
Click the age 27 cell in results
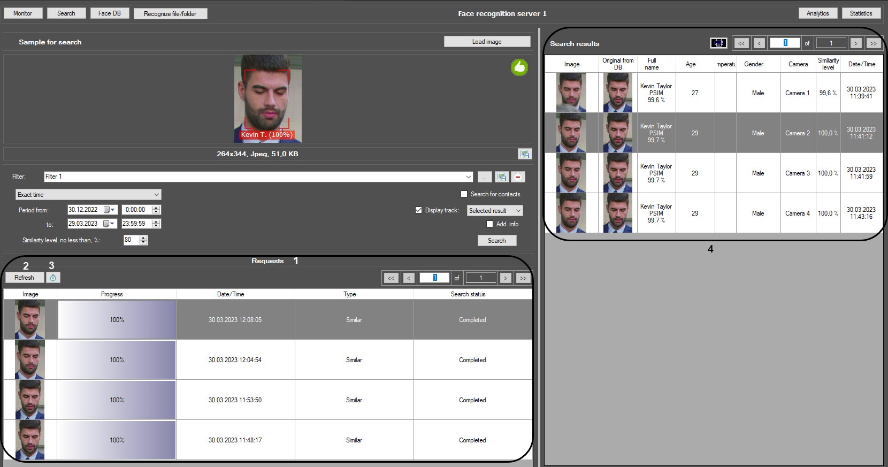695,93
